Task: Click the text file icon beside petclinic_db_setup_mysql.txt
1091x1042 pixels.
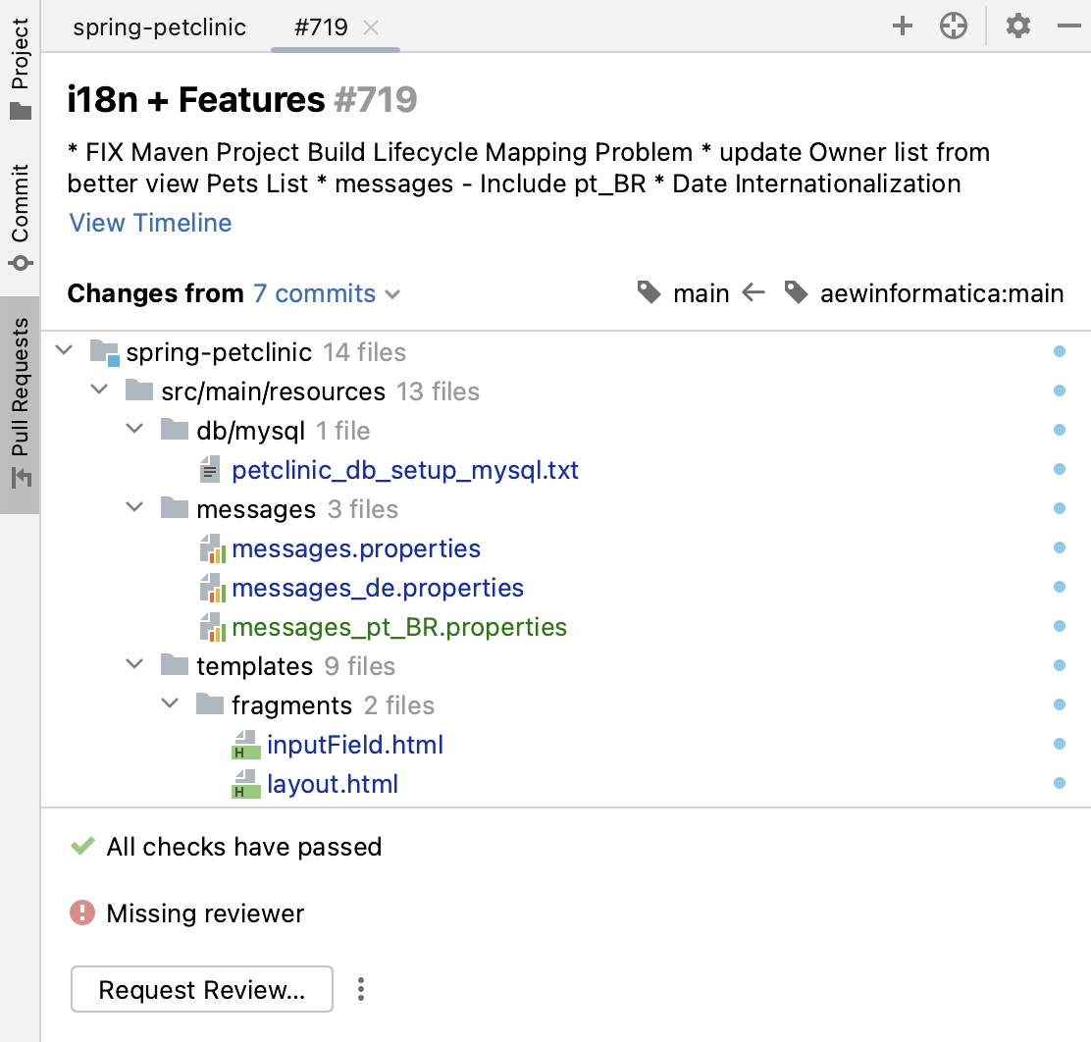Action: (x=209, y=469)
